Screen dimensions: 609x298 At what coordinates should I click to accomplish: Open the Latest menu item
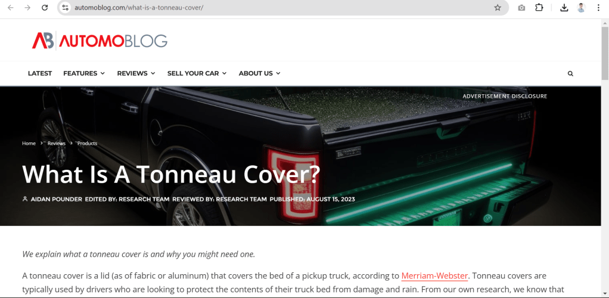tap(39, 73)
